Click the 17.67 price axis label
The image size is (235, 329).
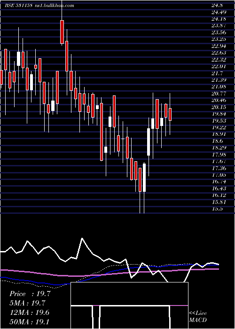219,162
